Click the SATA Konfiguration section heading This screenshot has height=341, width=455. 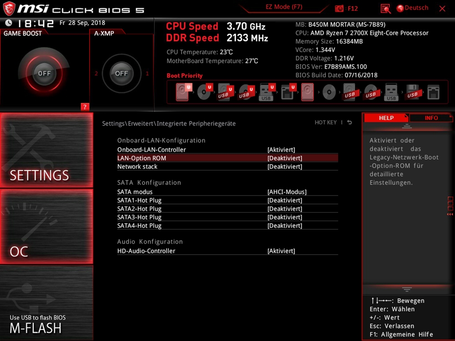click(x=149, y=183)
